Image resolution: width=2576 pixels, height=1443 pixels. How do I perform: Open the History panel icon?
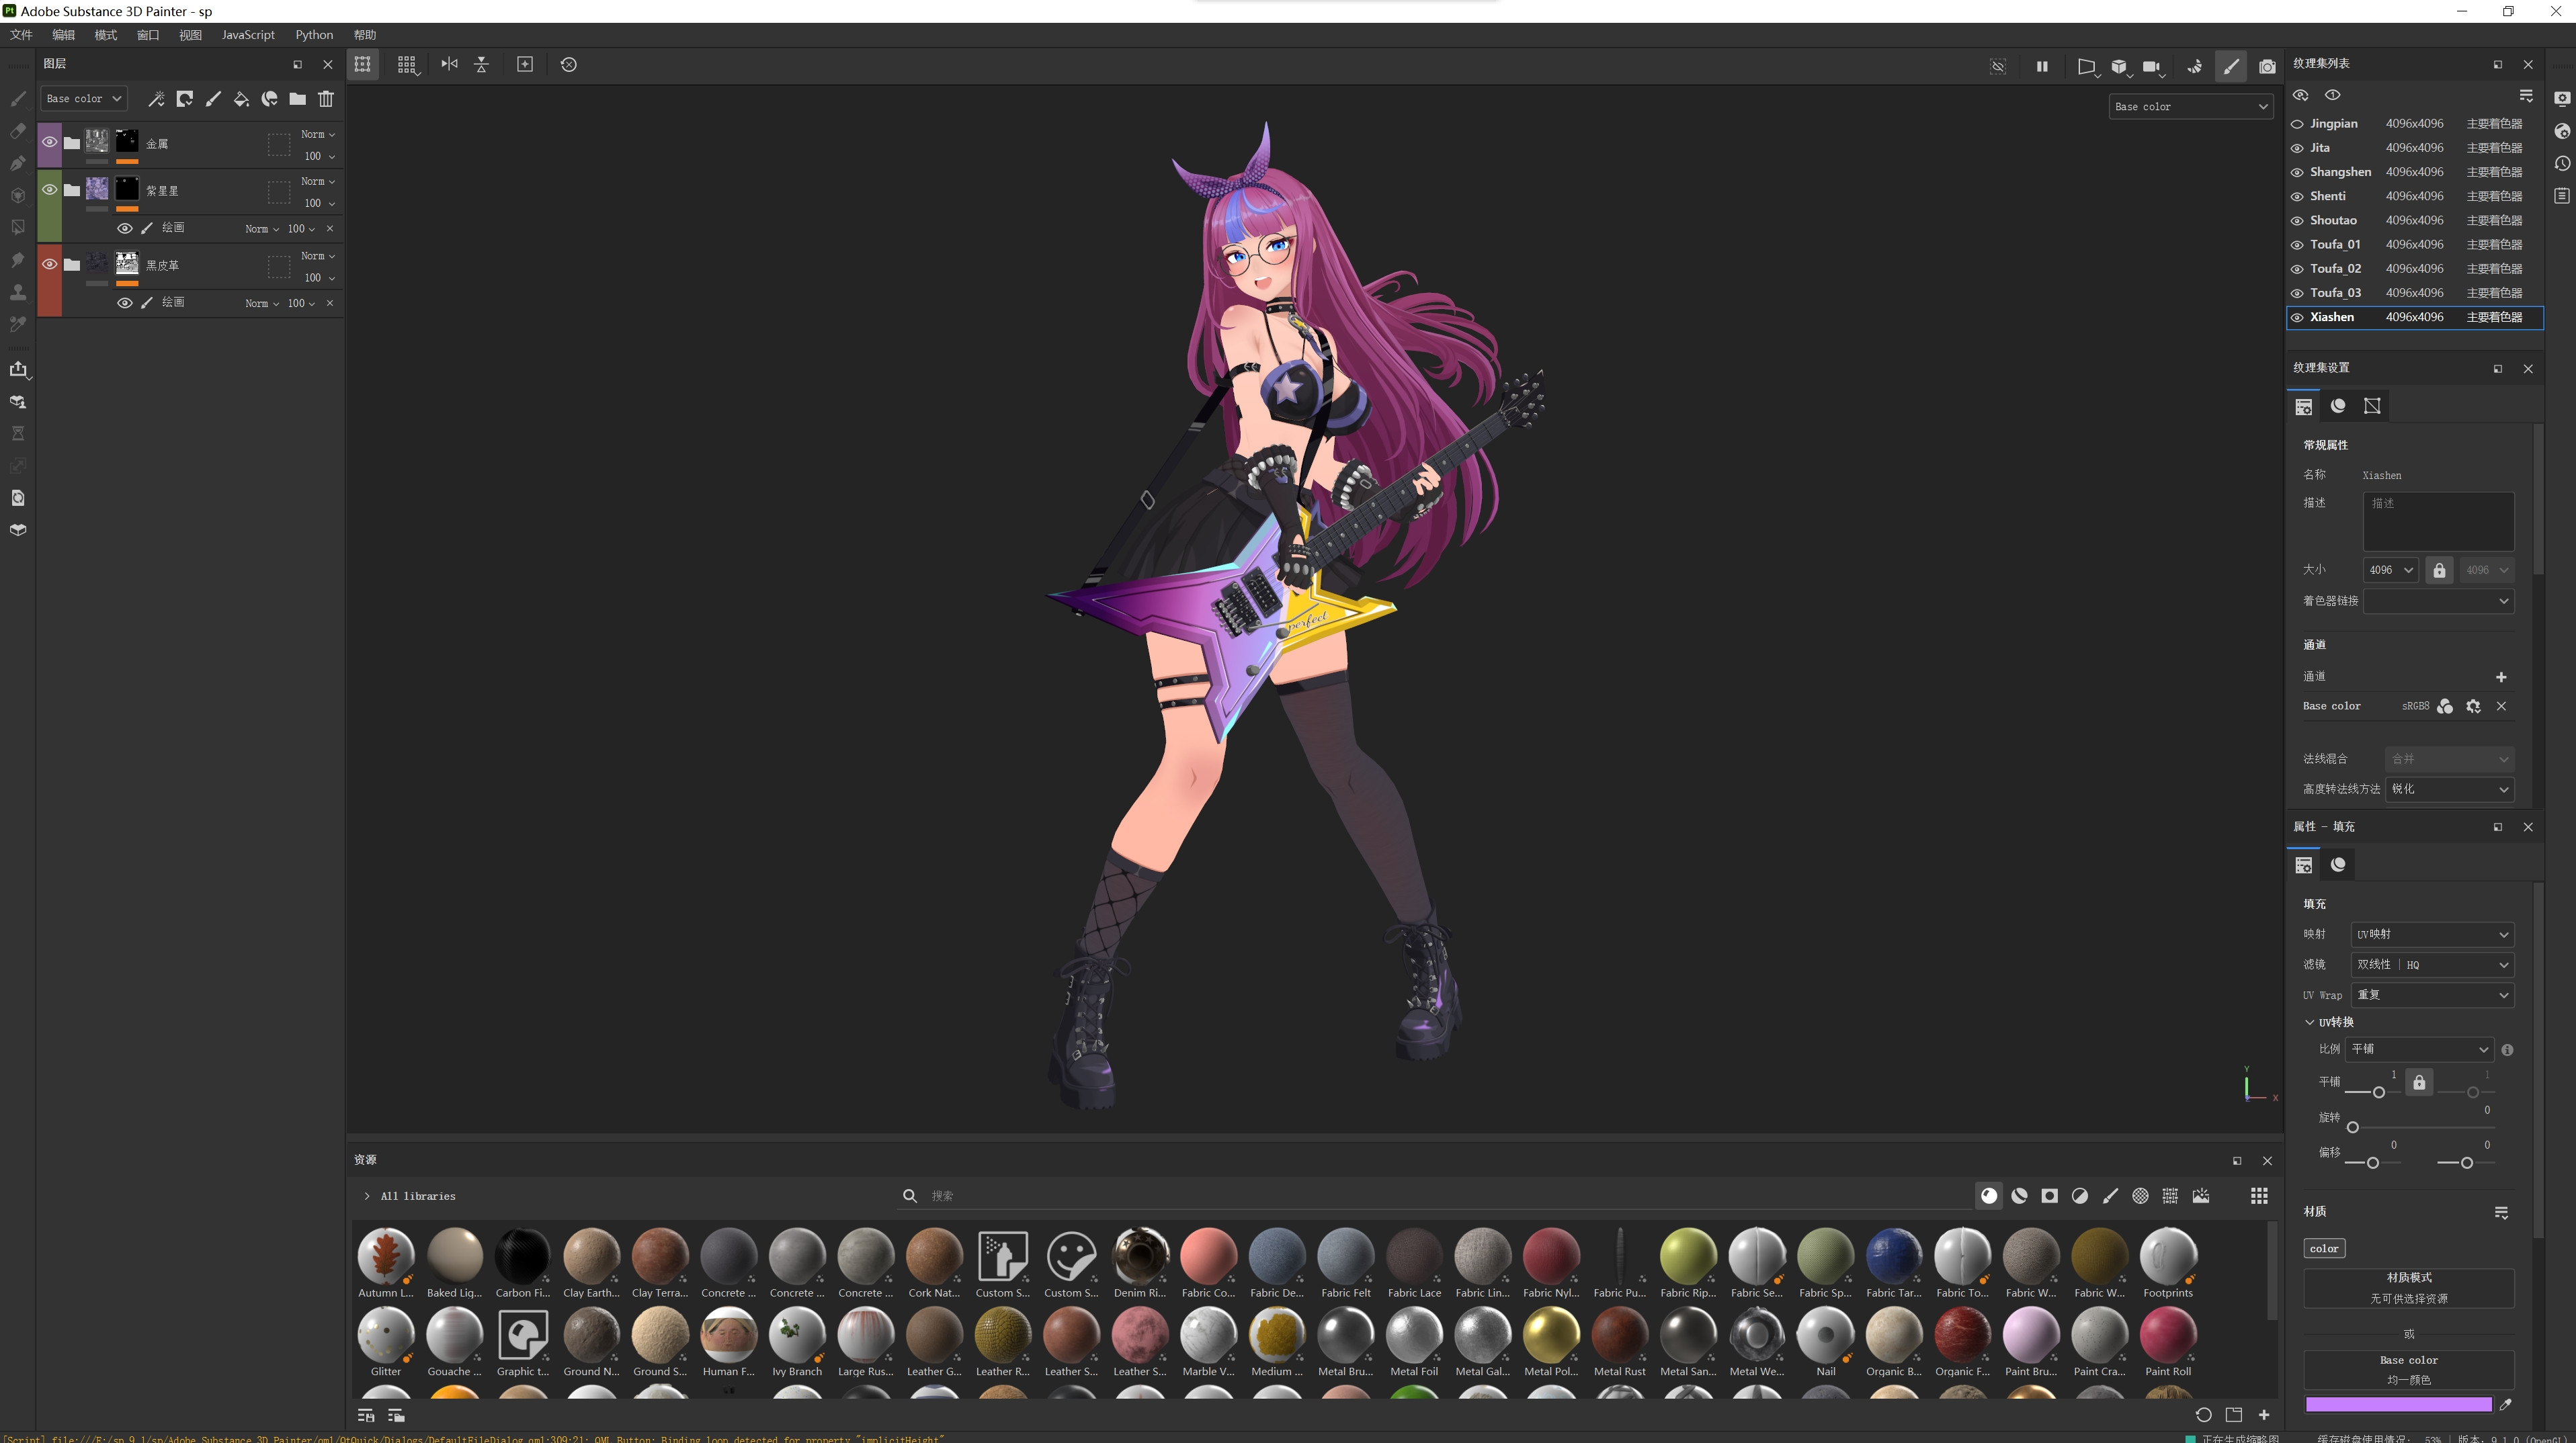(2561, 163)
